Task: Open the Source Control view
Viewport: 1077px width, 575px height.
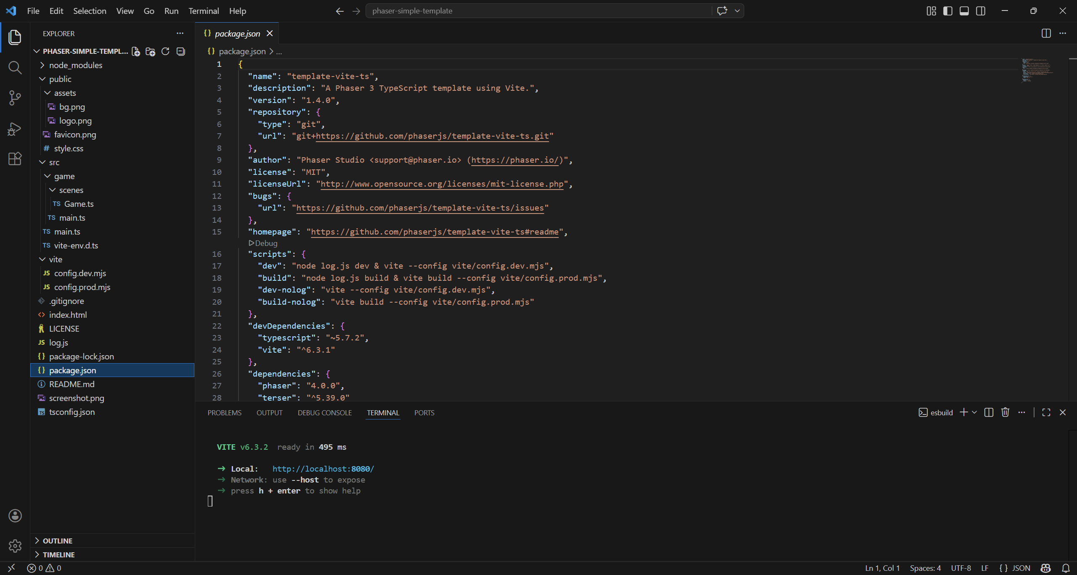Action: coord(15,98)
